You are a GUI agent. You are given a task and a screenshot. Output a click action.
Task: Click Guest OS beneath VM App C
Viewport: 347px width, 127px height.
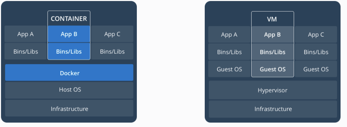[316, 69]
